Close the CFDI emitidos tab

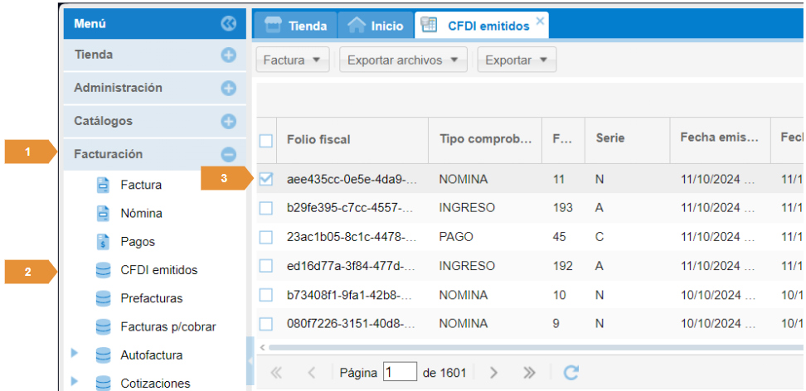(541, 21)
